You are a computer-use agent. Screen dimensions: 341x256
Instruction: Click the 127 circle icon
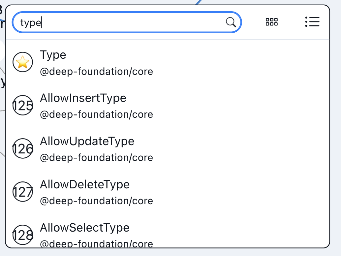click(23, 192)
